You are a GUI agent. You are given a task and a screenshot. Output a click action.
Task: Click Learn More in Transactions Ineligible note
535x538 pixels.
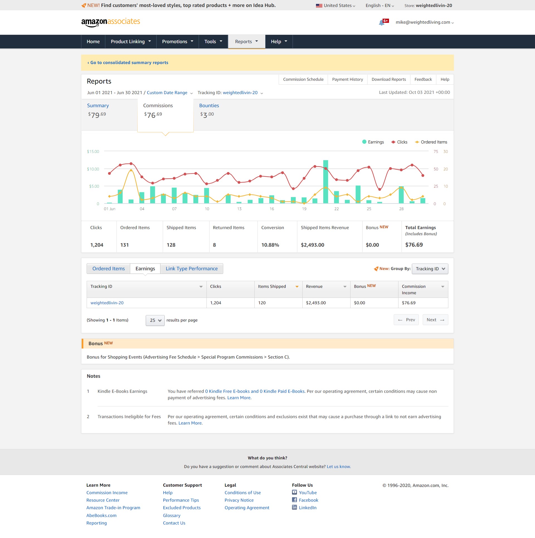point(190,423)
